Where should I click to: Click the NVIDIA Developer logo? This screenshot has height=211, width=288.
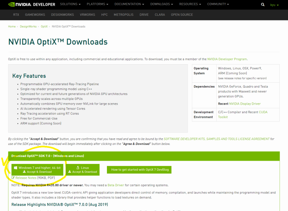coord(32,4)
